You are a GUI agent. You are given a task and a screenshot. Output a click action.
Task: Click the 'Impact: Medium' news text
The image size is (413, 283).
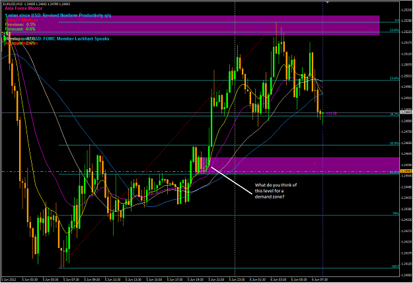point(21,20)
